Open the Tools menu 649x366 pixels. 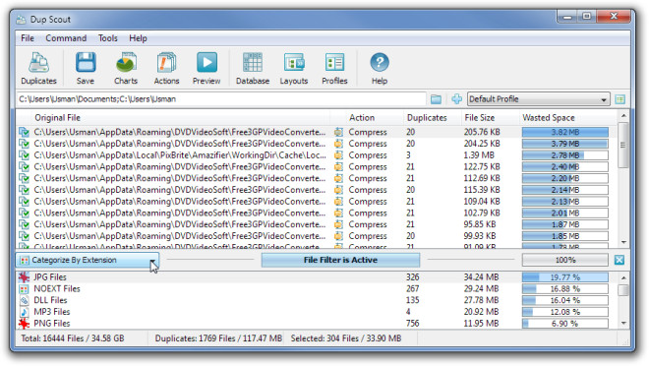pos(107,38)
